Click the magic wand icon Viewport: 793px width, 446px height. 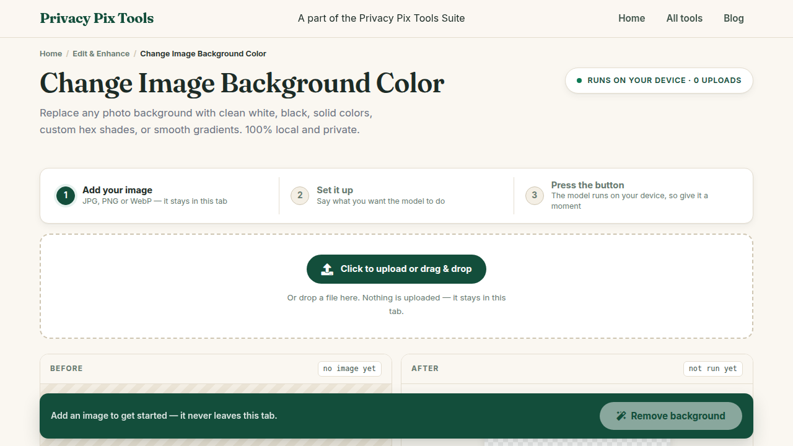pyautogui.click(x=621, y=416)
